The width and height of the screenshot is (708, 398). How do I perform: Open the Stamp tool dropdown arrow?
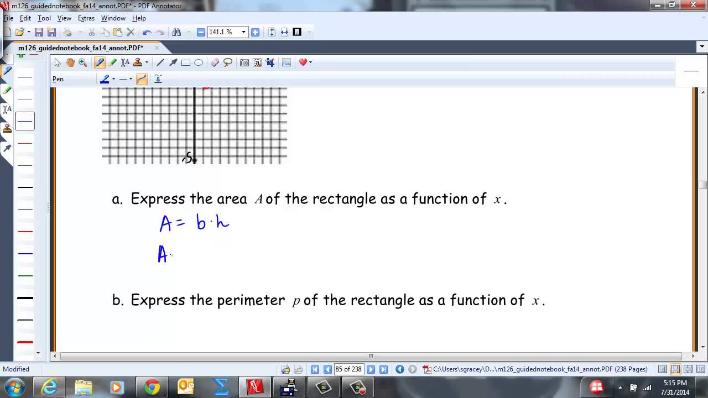147,62
